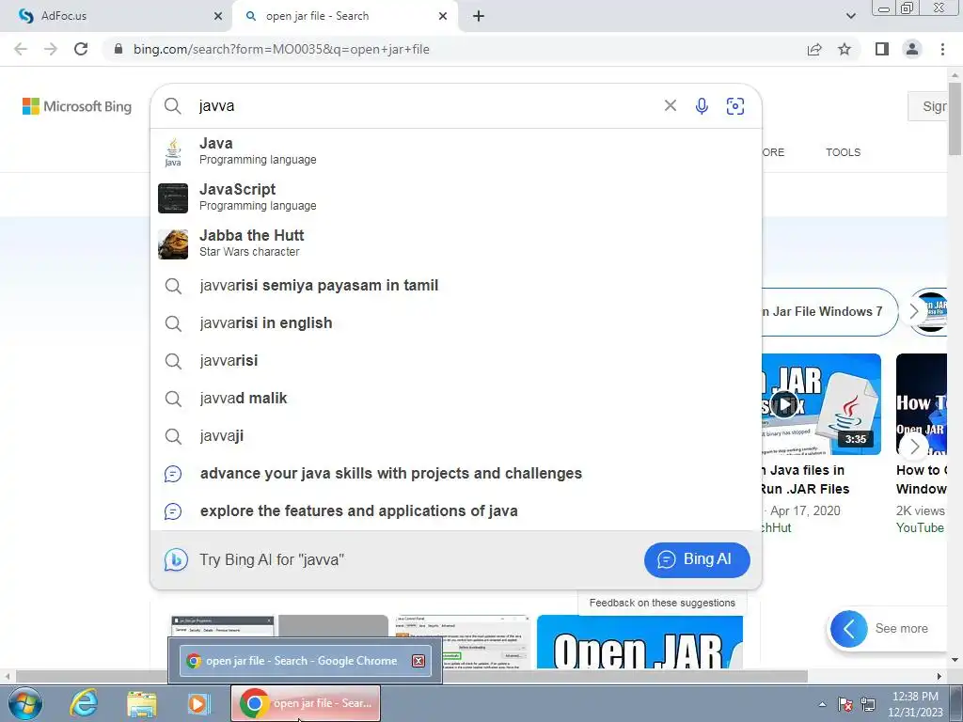Show hidden system tray icons
The height and width of the screenshot is (722, 963).
[x=822, y=704]
